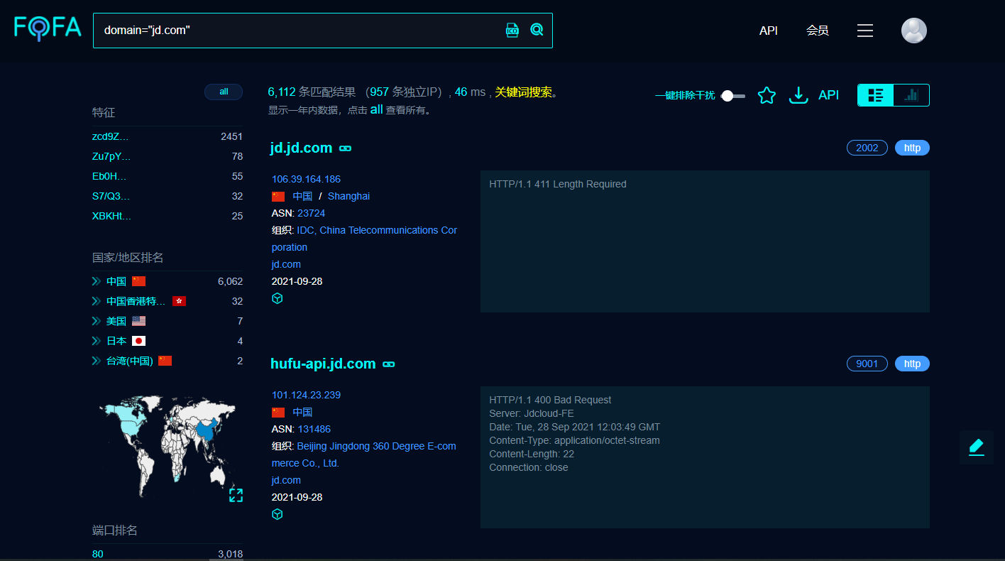
Task: Open the API menu in the header
Action: (769, 31)
